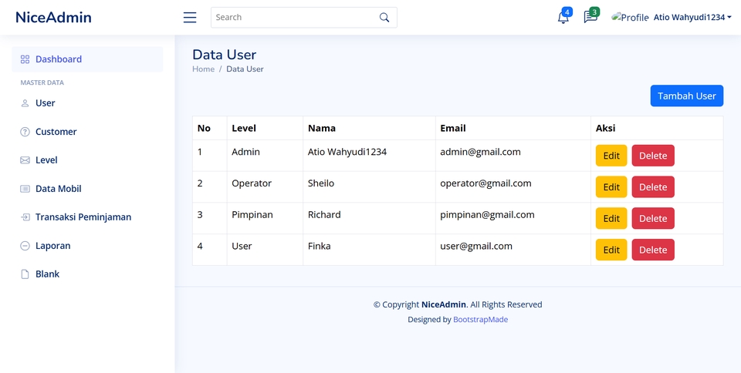Open Data Mobil sidebar item
This screenshot has width=741, height=373.
pyautogui.click(x=87, y=189)
